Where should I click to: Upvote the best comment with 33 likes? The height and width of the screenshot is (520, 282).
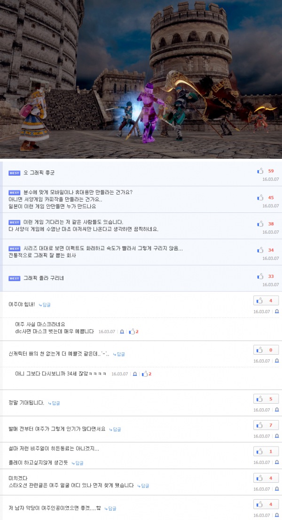pyautogui.click(x=260, y=276)
